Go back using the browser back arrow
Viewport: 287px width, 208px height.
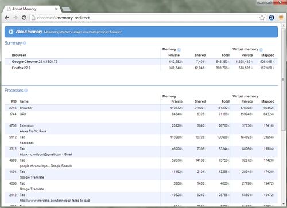[7, 18]
